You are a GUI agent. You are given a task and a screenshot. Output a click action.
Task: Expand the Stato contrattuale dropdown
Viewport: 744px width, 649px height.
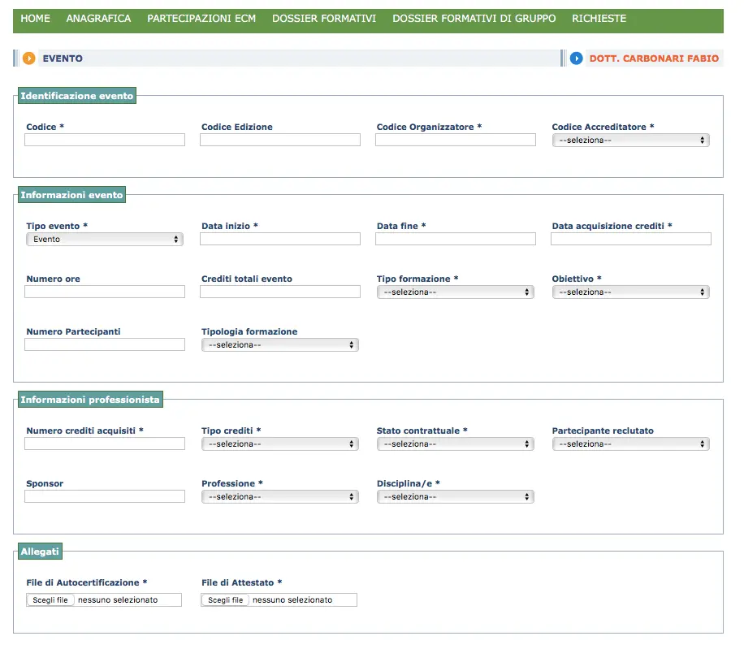[x=455, y=444]
